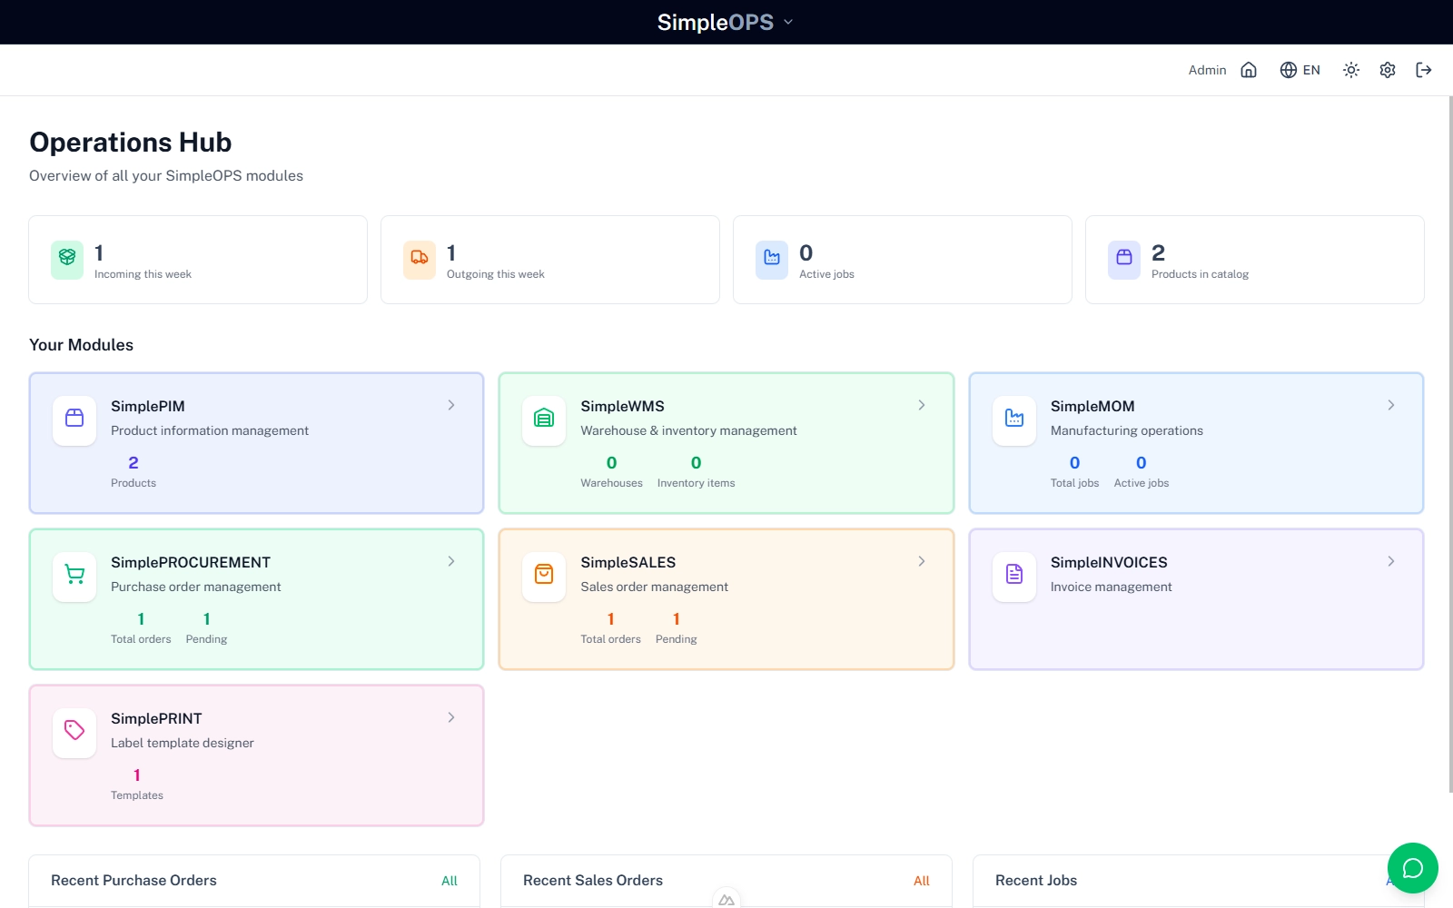Open Recent Purchase Orders via All link
Image resolution: width=1453 pixels, height=908 pixels.
click(x=450, y=880)
